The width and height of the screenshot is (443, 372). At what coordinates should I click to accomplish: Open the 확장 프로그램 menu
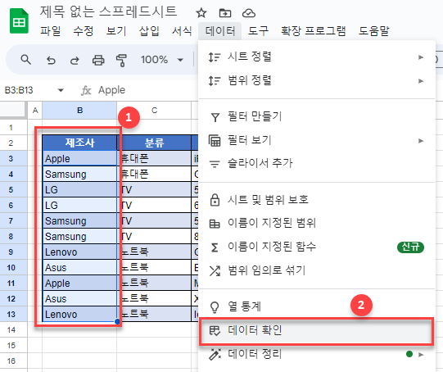314,31
